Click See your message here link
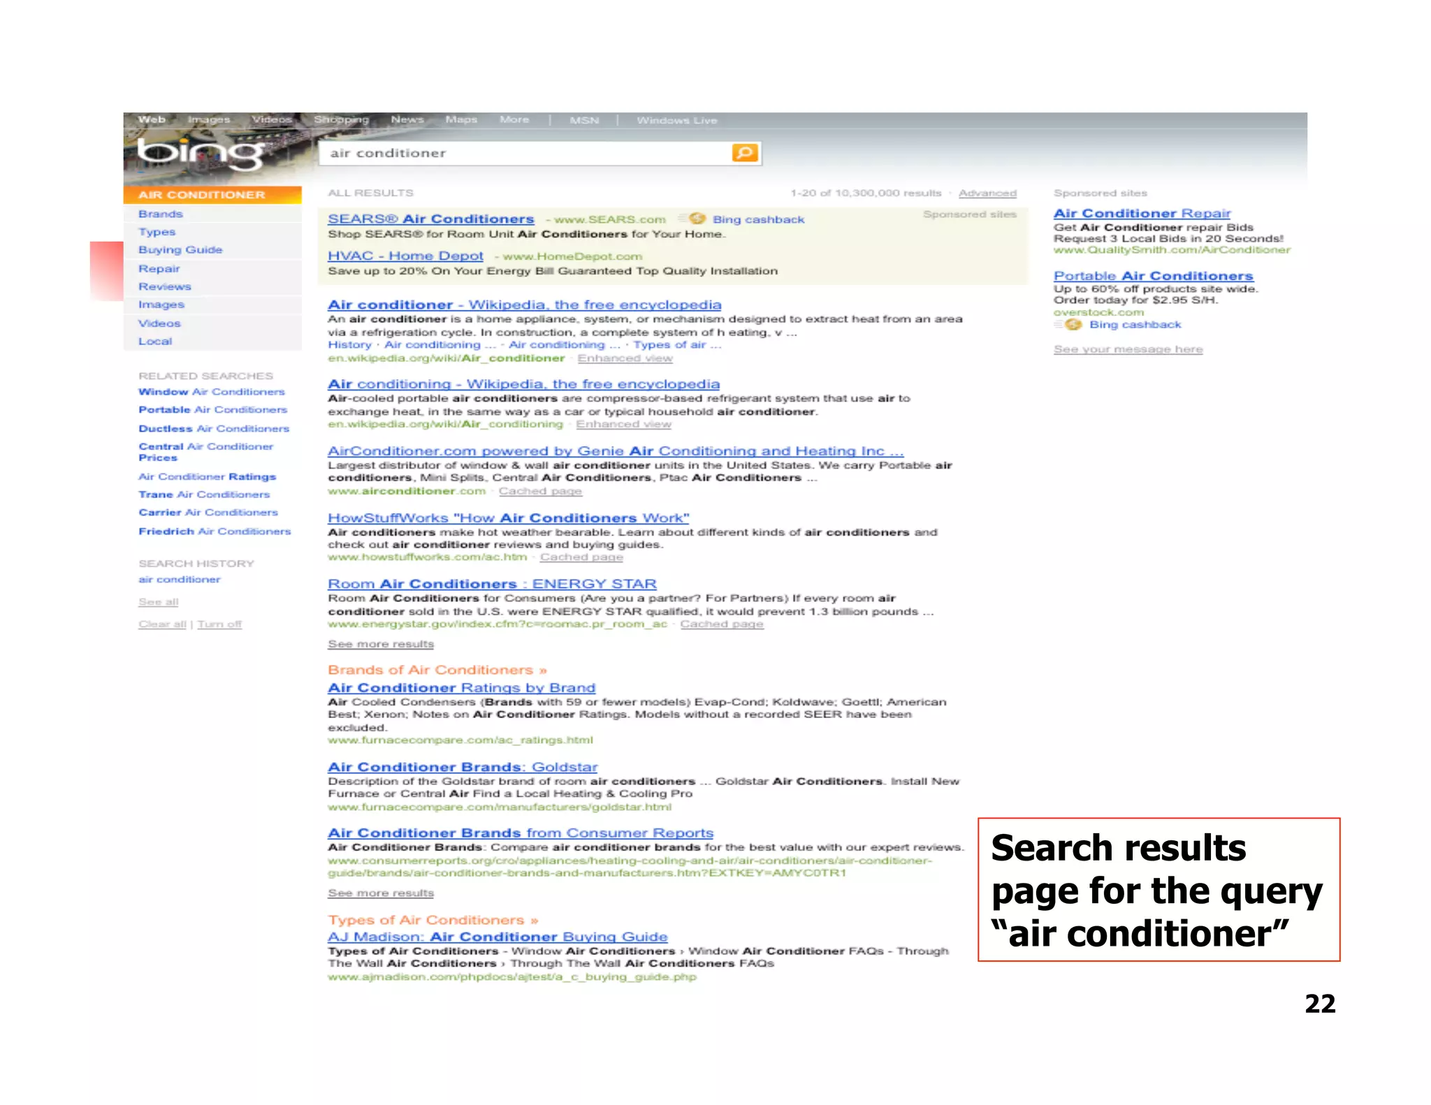Screen dimensions: 1431x1105 pyautogui.click(x=1128, y=349)
